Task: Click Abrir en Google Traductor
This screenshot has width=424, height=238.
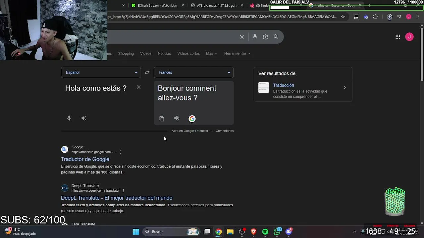Action: click(190, 131)
